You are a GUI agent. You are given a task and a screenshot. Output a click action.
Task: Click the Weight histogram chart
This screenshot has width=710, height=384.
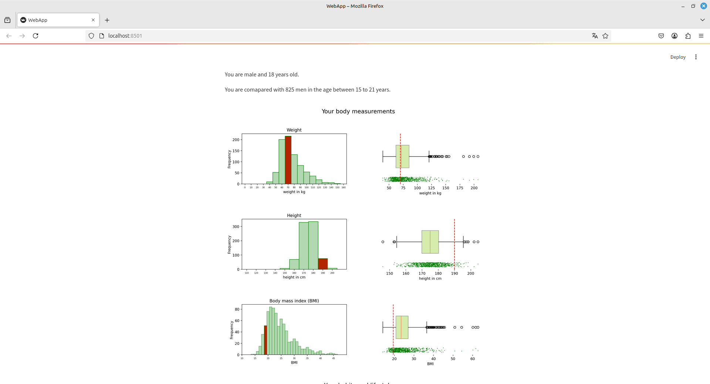tap(288, 161)
